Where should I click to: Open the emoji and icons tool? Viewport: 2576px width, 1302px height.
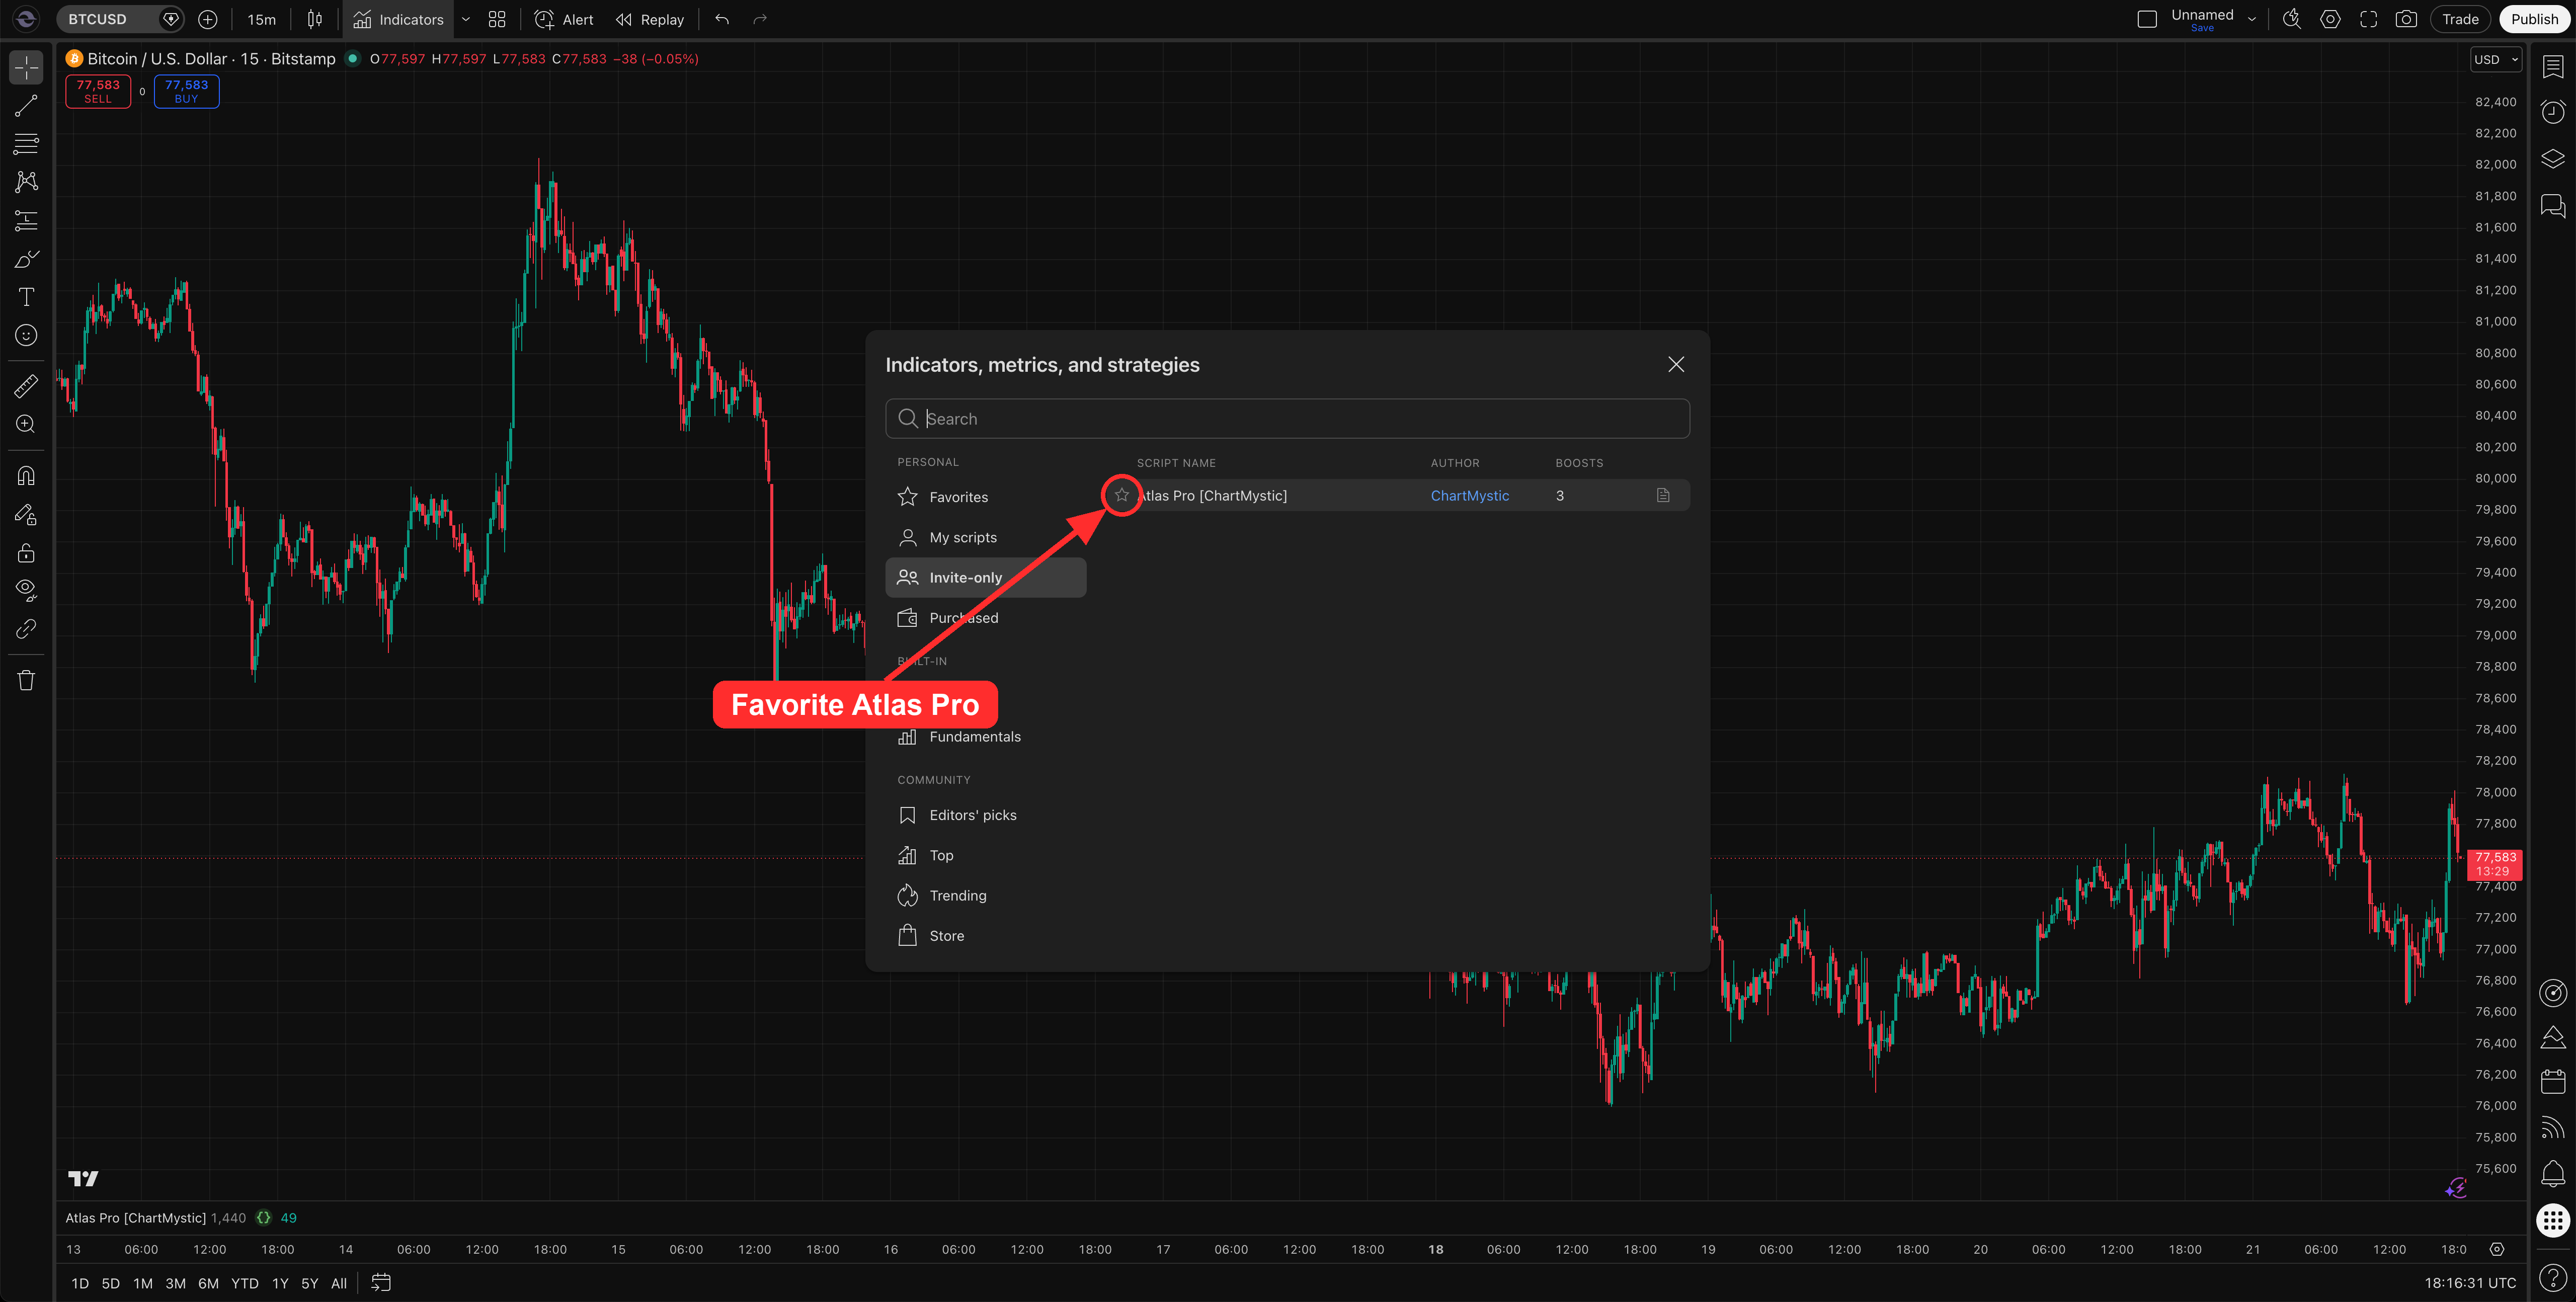click(x=26, y=335)
